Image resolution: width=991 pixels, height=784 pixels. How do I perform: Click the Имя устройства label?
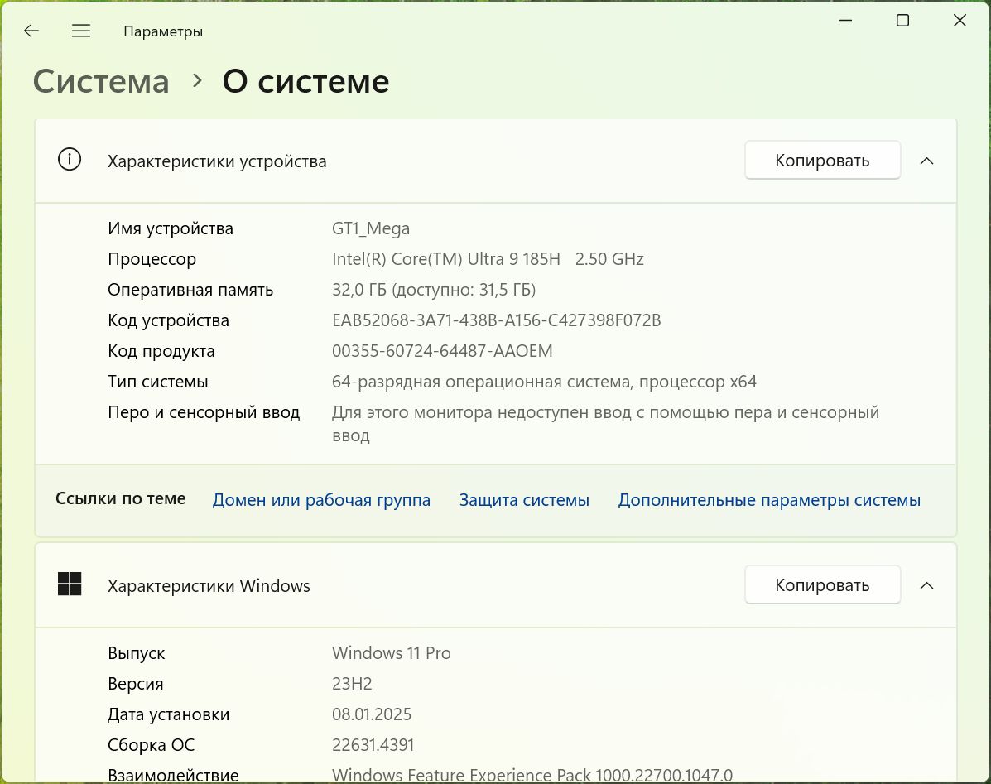tap(170, 228)
